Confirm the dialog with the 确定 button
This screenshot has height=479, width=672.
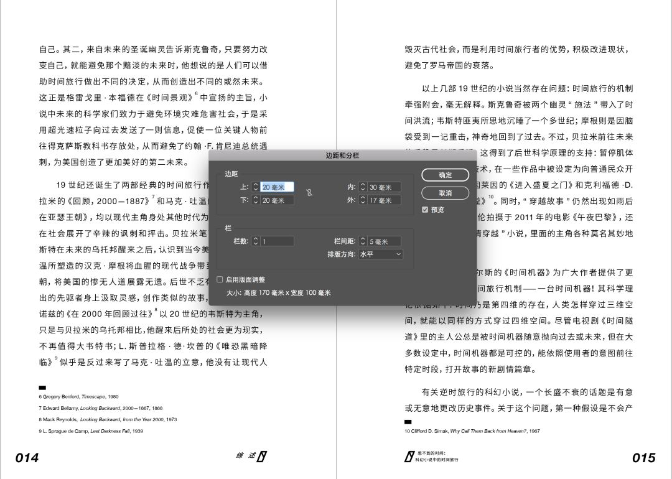(x=446, y=175)
